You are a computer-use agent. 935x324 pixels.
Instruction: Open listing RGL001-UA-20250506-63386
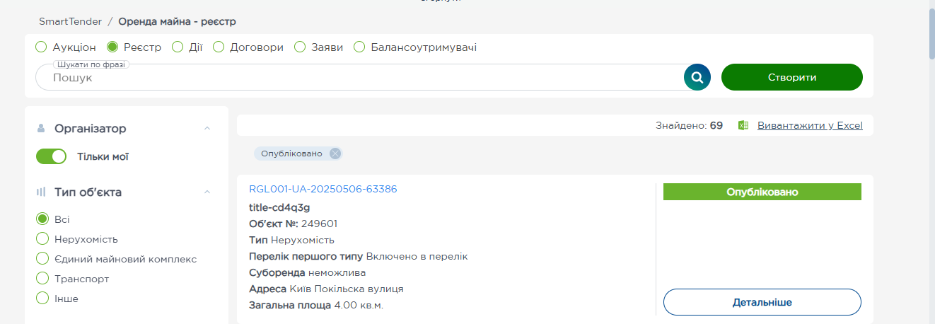[323, 189]
